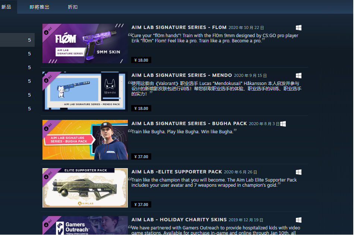Click the release date 2020 年 10 月 22 日
Screen dimensions: 354x235
click(246, 28)
